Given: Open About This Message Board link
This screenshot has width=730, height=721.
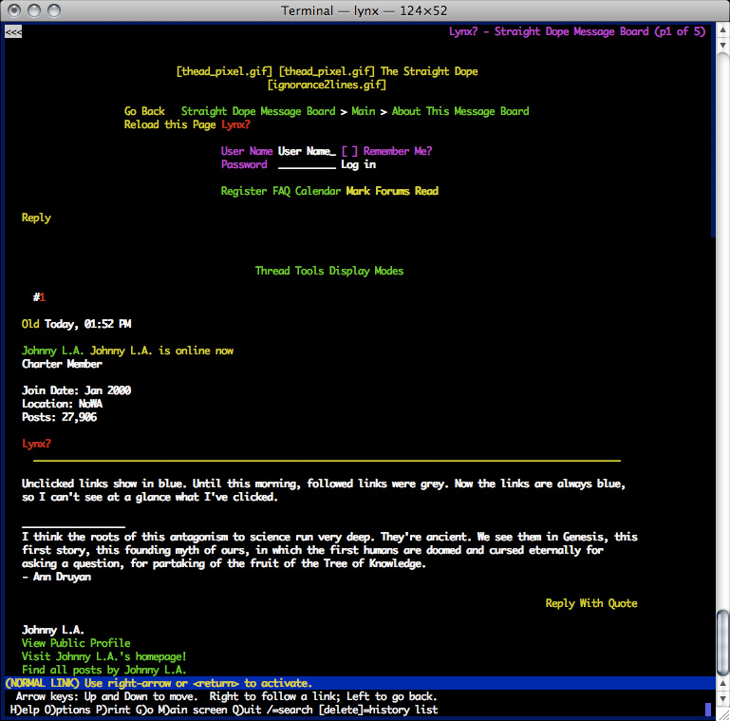Looking at the screenshot, I should point(460,111).
